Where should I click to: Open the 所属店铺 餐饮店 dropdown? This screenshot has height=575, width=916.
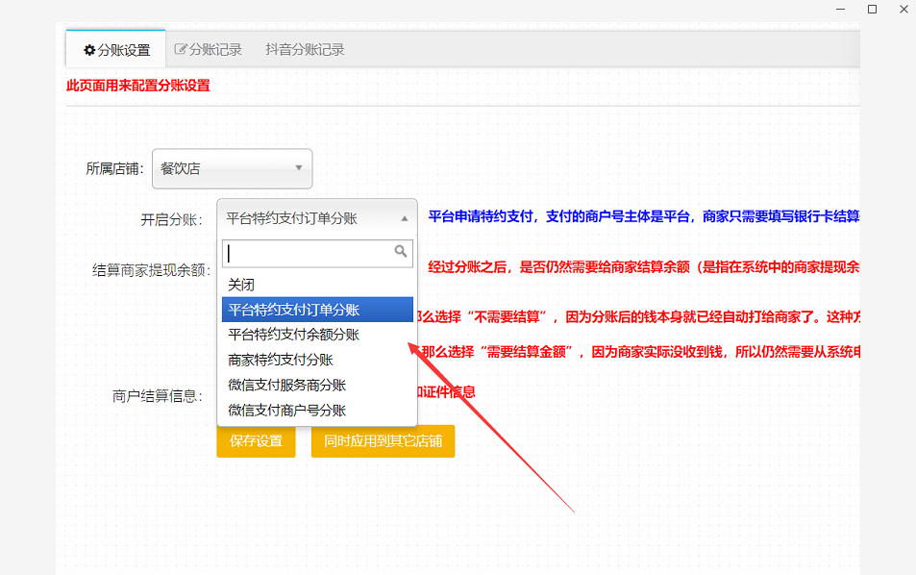click(x=232, y=169)
